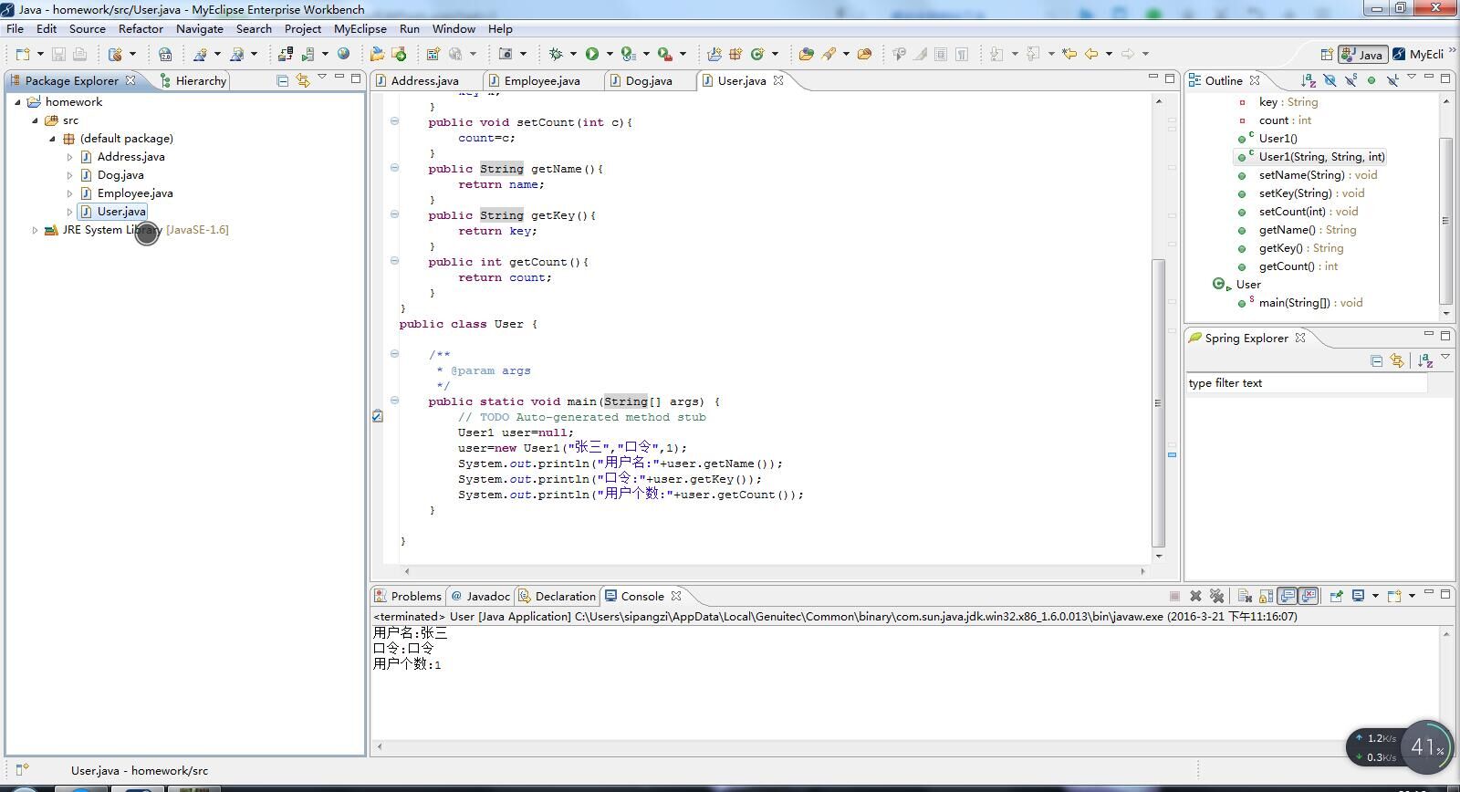Click the Search flashlight toolbar icon

829,54
